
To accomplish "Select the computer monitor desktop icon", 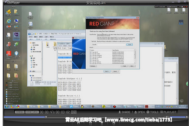I will [16, 21].
